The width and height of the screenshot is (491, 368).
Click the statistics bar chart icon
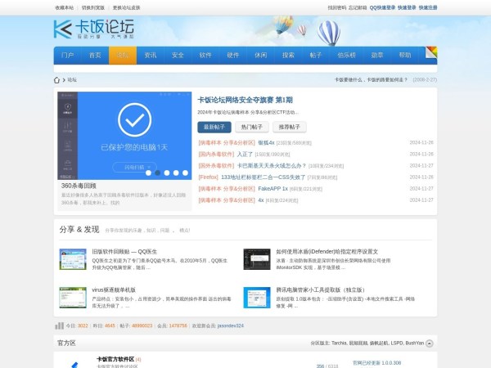[60, 325]
